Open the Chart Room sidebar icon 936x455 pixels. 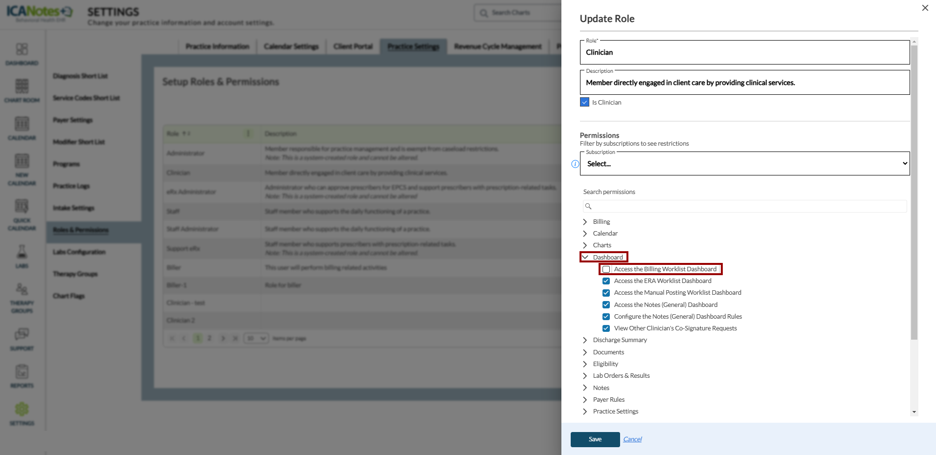(22, 87)
